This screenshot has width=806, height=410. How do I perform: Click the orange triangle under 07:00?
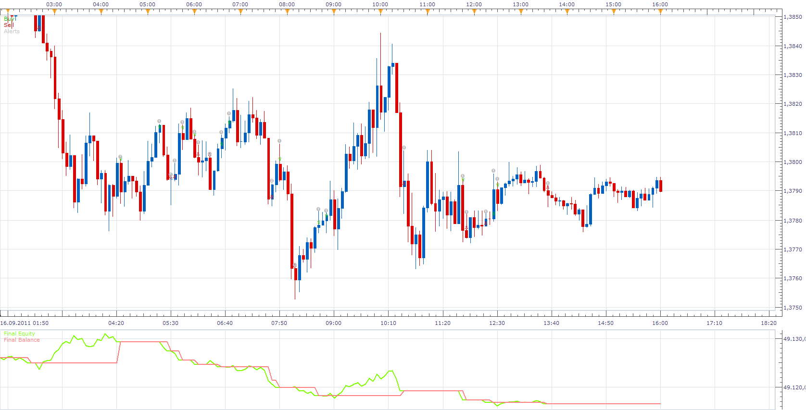tap(240, 12)
